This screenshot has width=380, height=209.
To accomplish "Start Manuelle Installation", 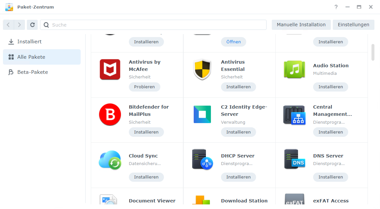I will (301, 25).
